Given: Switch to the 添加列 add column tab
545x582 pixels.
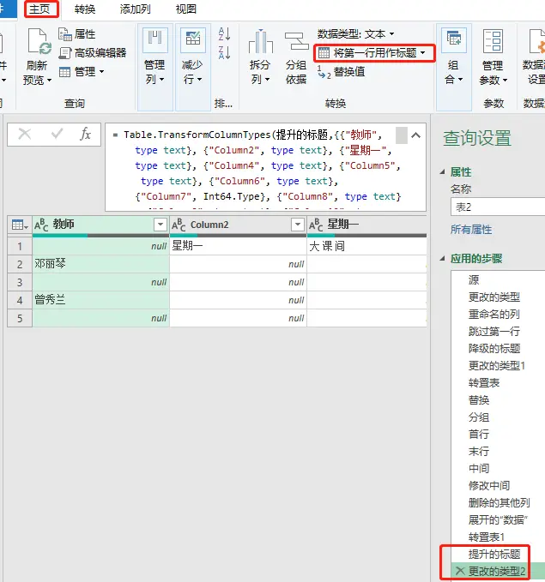Looking at the screenshot, I should coord(136,9).
